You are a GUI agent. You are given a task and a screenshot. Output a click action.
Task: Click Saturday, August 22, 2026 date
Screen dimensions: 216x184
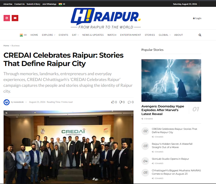[185, 4]
